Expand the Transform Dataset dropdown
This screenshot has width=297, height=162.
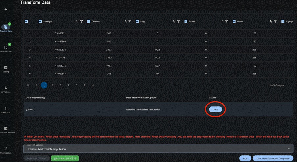pos(289,149)
